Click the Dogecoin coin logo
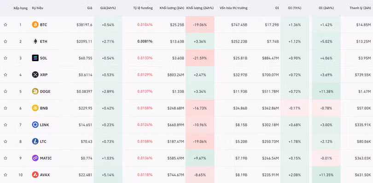Screen dimensions: 373x183 [x=35, y=91]
